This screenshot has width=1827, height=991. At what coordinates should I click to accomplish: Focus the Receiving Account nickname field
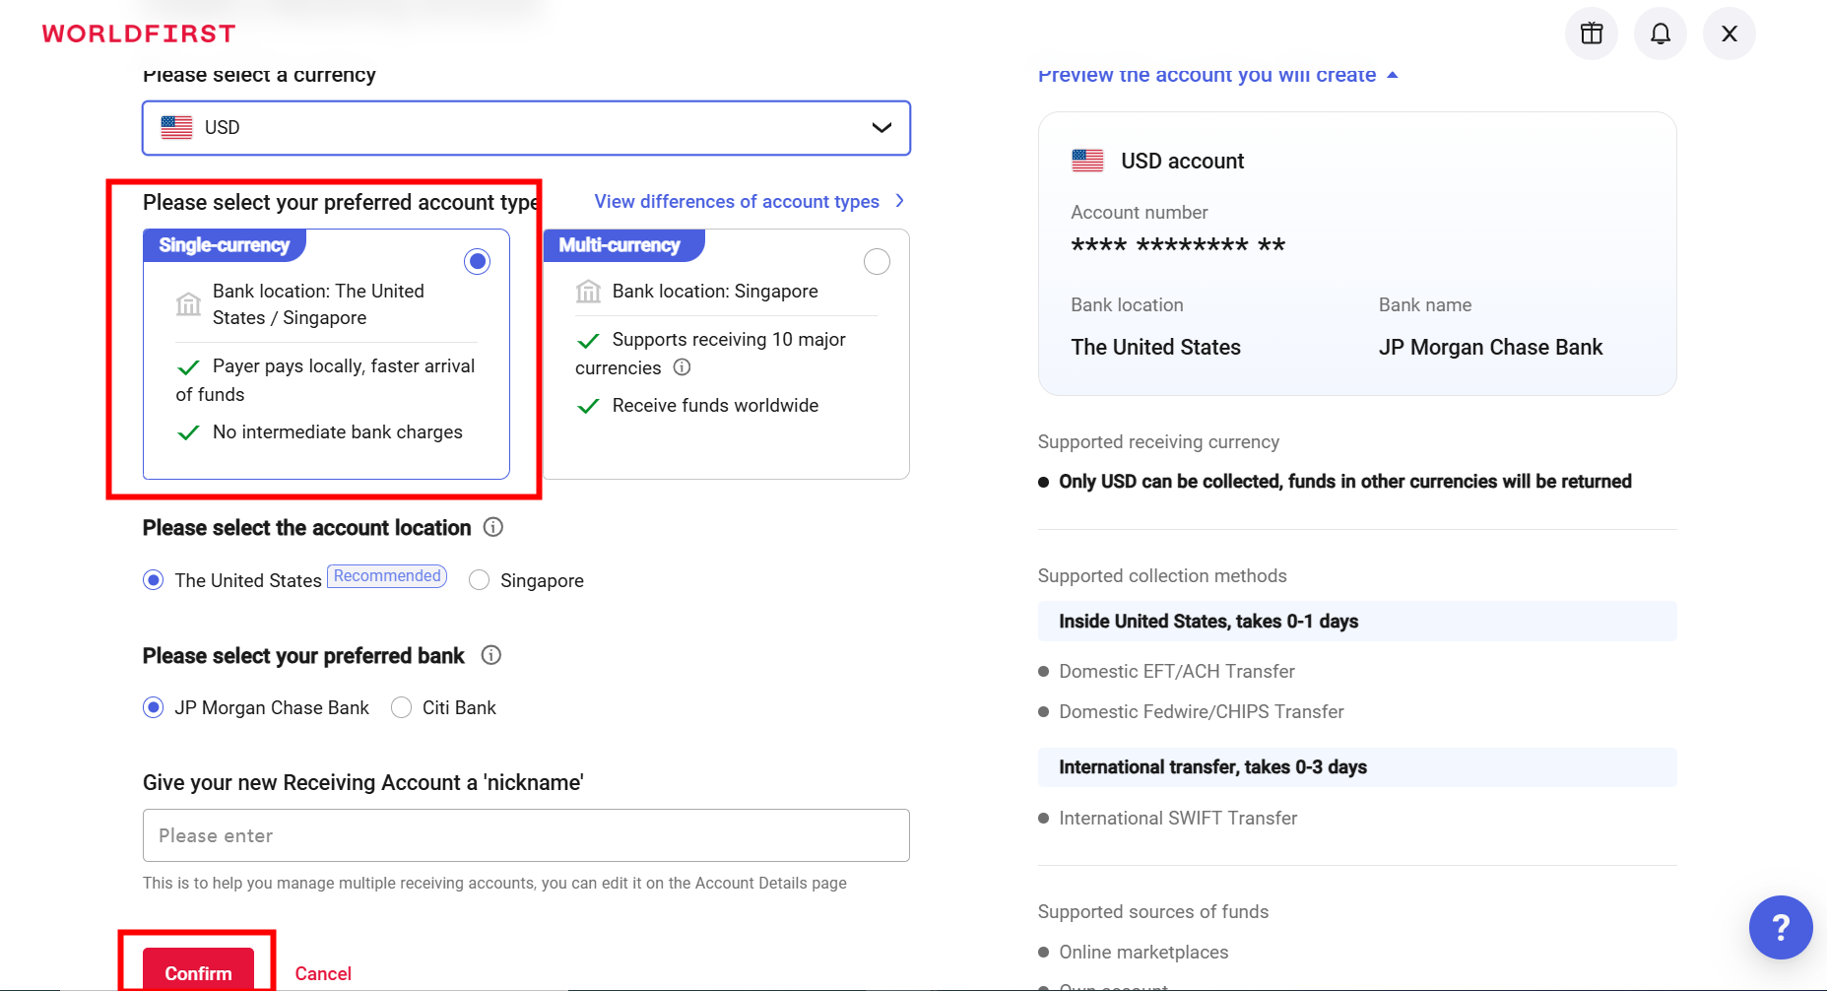pyautogui.click(x=526, y=835)
